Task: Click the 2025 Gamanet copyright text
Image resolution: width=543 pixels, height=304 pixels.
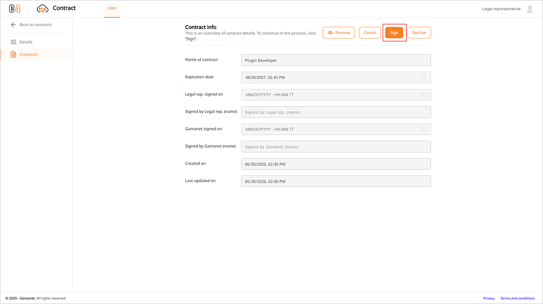Action: pos(36,298)
